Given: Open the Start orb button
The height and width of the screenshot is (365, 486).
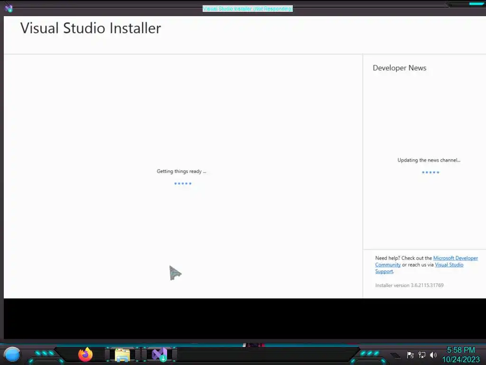Looking at the screenshot, I should click(12, 355).
